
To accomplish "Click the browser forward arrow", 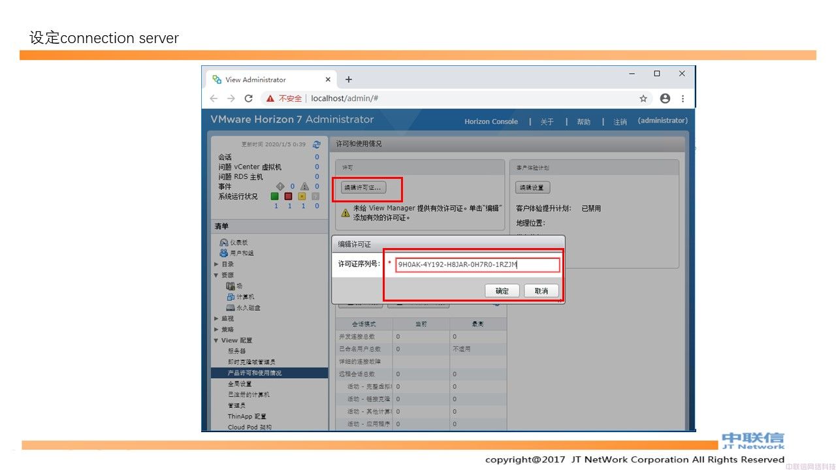I will (231, 98).
